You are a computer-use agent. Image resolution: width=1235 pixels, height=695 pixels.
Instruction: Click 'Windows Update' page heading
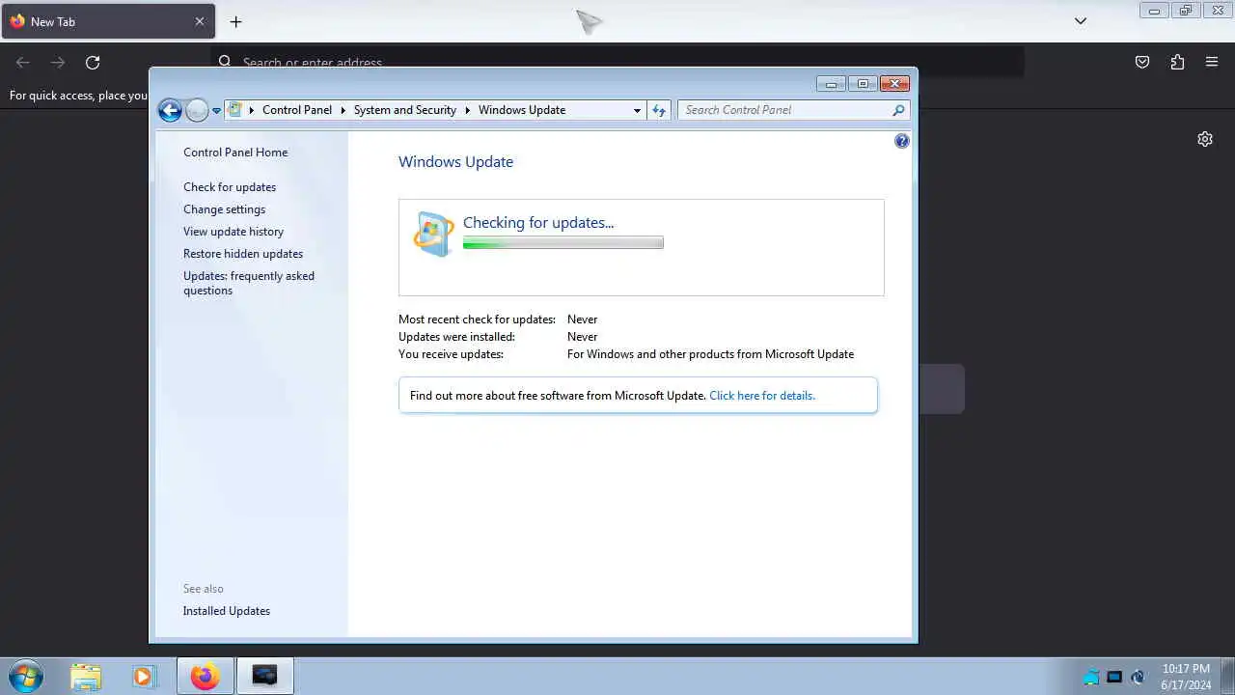coord(455,162)
